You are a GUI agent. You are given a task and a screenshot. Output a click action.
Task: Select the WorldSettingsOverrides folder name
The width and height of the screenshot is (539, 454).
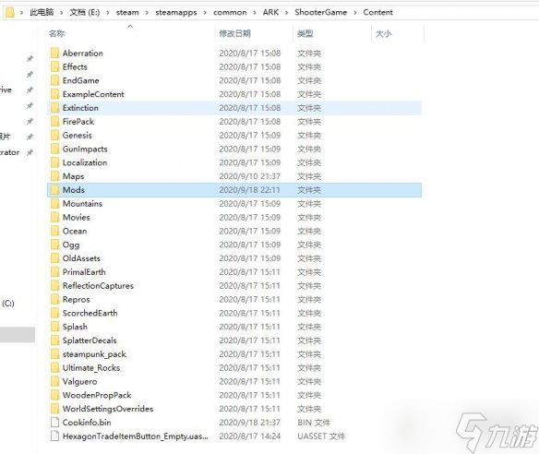coord(108,409)
